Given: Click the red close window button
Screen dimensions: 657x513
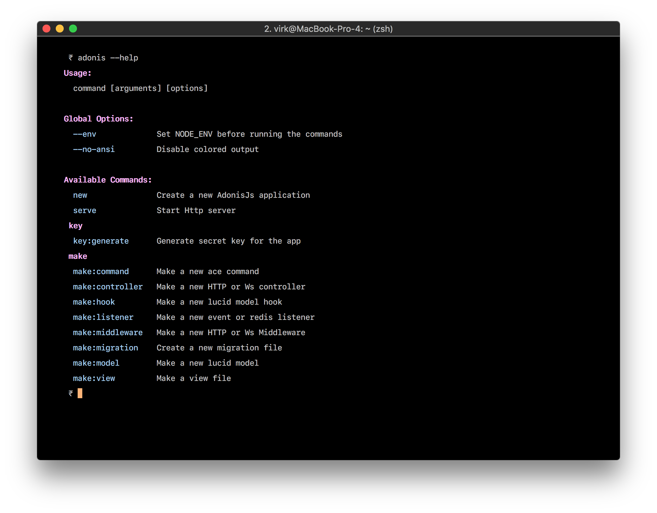Looking at the screenshot, I should [46, 29].
